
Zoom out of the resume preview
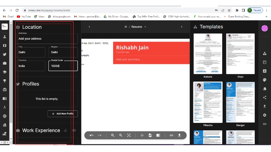(121, 135)
